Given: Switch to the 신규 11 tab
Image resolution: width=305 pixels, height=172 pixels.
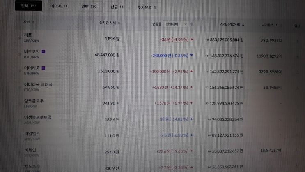Looking at the screenshot, I should point(117,7).
